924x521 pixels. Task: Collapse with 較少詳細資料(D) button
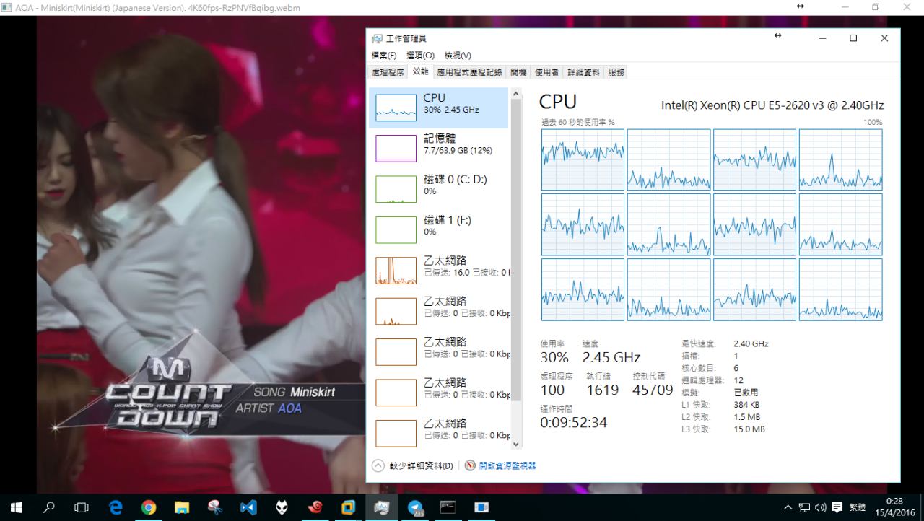click(413, 466)
